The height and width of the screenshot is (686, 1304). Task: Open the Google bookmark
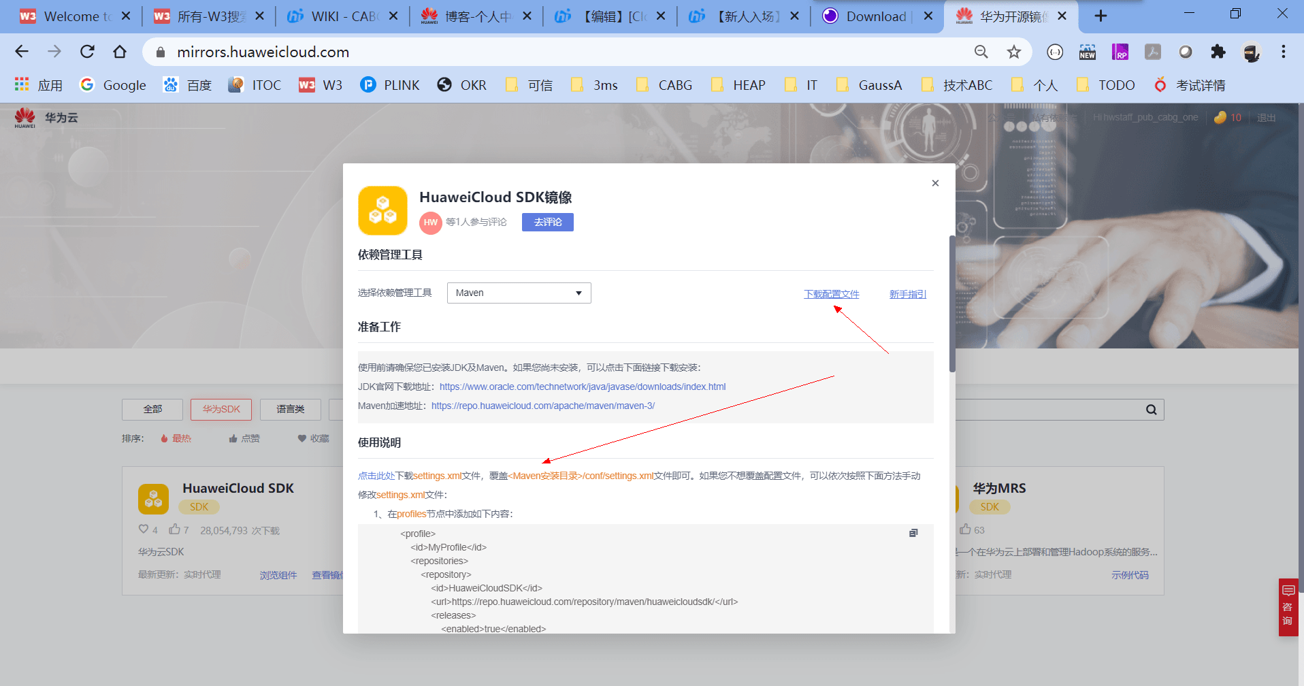(113, 85)
